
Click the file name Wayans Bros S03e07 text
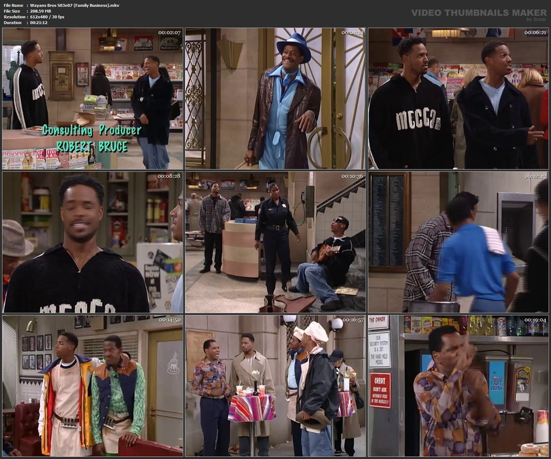click(x=75, y=5)
